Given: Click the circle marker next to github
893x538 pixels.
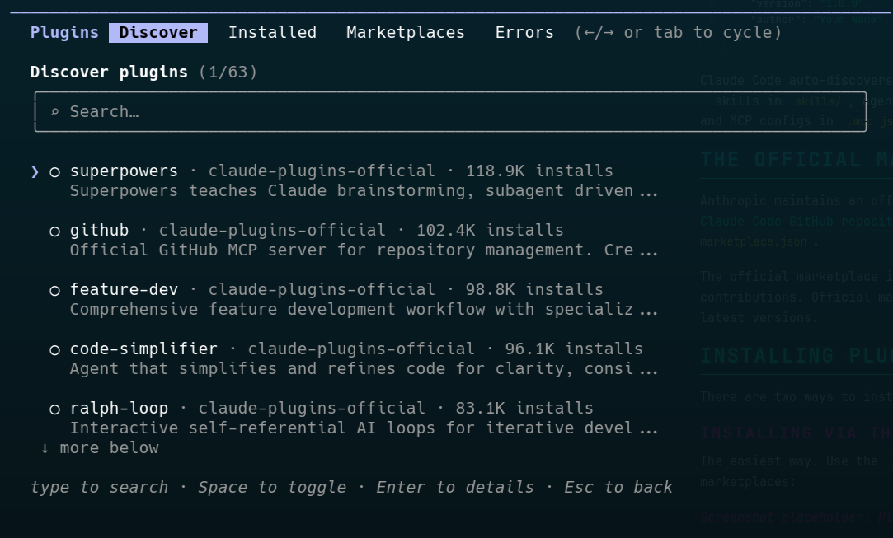Looking at the screenshot, I should tap(54, 230).
